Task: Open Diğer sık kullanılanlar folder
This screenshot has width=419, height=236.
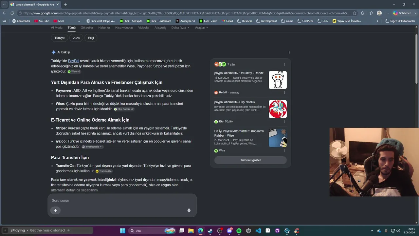Action: (x=400, y=21)
